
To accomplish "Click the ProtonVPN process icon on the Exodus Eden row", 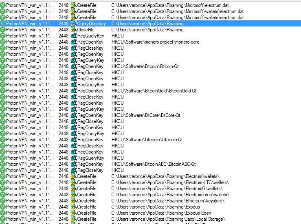I will (x=3, y=213).
